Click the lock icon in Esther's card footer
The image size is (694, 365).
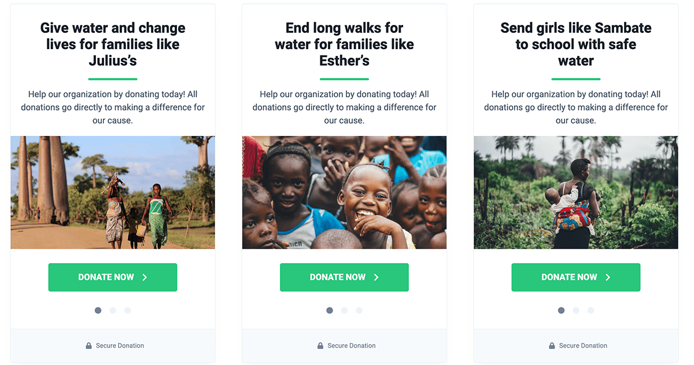pos(320,346)
